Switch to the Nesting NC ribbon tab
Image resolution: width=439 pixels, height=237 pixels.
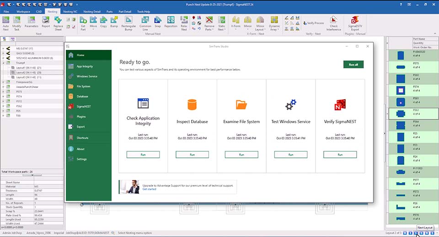70,11
